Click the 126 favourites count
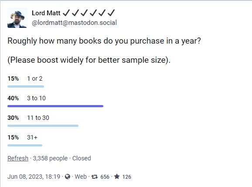This screenshot has height=187, width=252. tap(126, 177)
